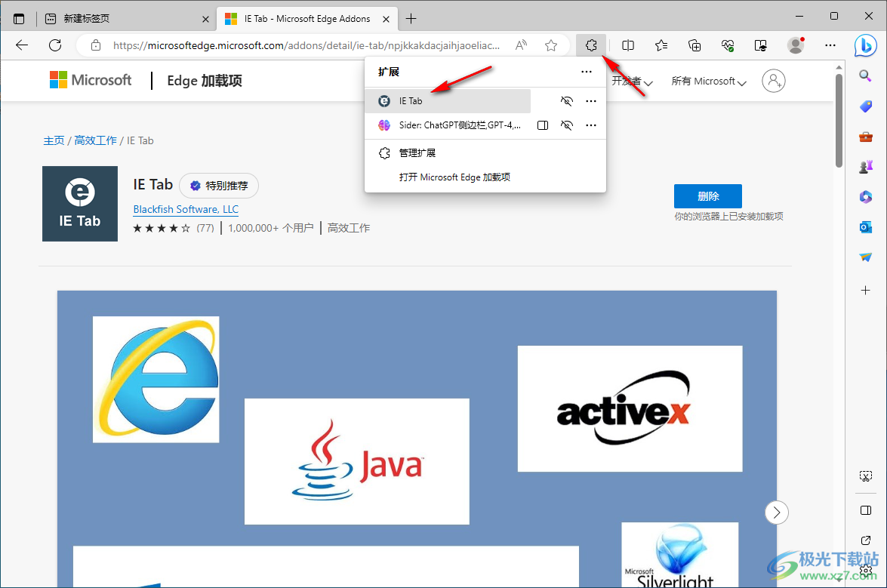Click the address bar URL field
Viewport: 887px width, 588px height.
[306, 45]
